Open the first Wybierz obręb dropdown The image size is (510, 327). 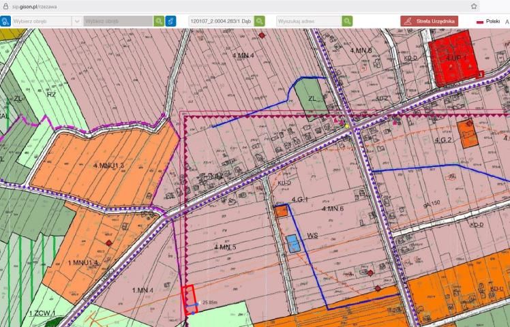pos(41,21)
